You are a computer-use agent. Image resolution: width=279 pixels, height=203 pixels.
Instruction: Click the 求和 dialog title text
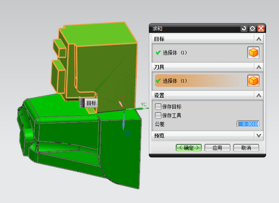pyautogui.click(x=157, y=29)
